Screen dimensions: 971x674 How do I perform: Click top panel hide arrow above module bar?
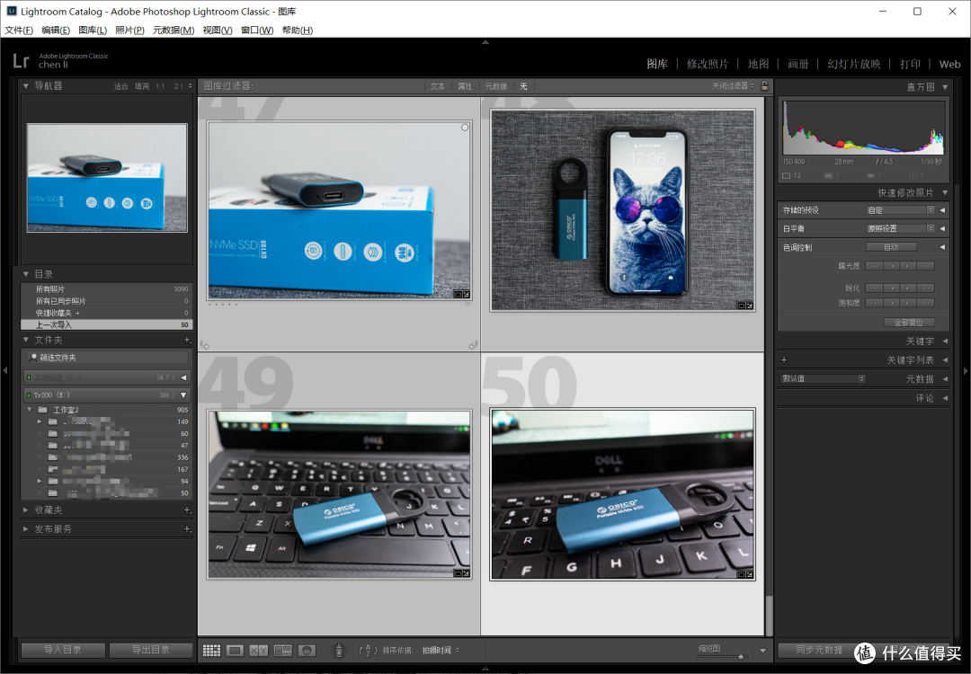coord(485,42)
